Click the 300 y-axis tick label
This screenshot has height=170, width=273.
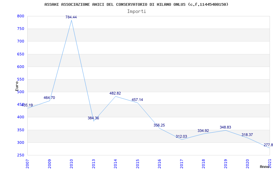20,143
